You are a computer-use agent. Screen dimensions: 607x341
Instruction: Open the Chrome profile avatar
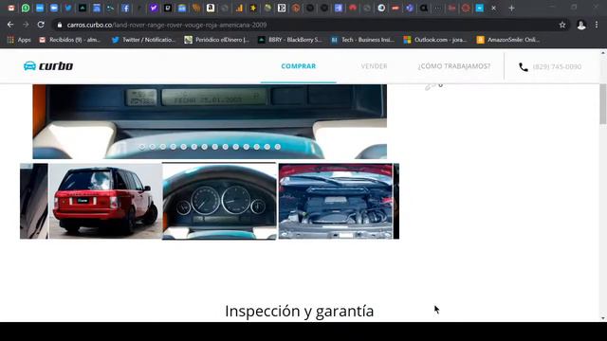click(581, 25)
